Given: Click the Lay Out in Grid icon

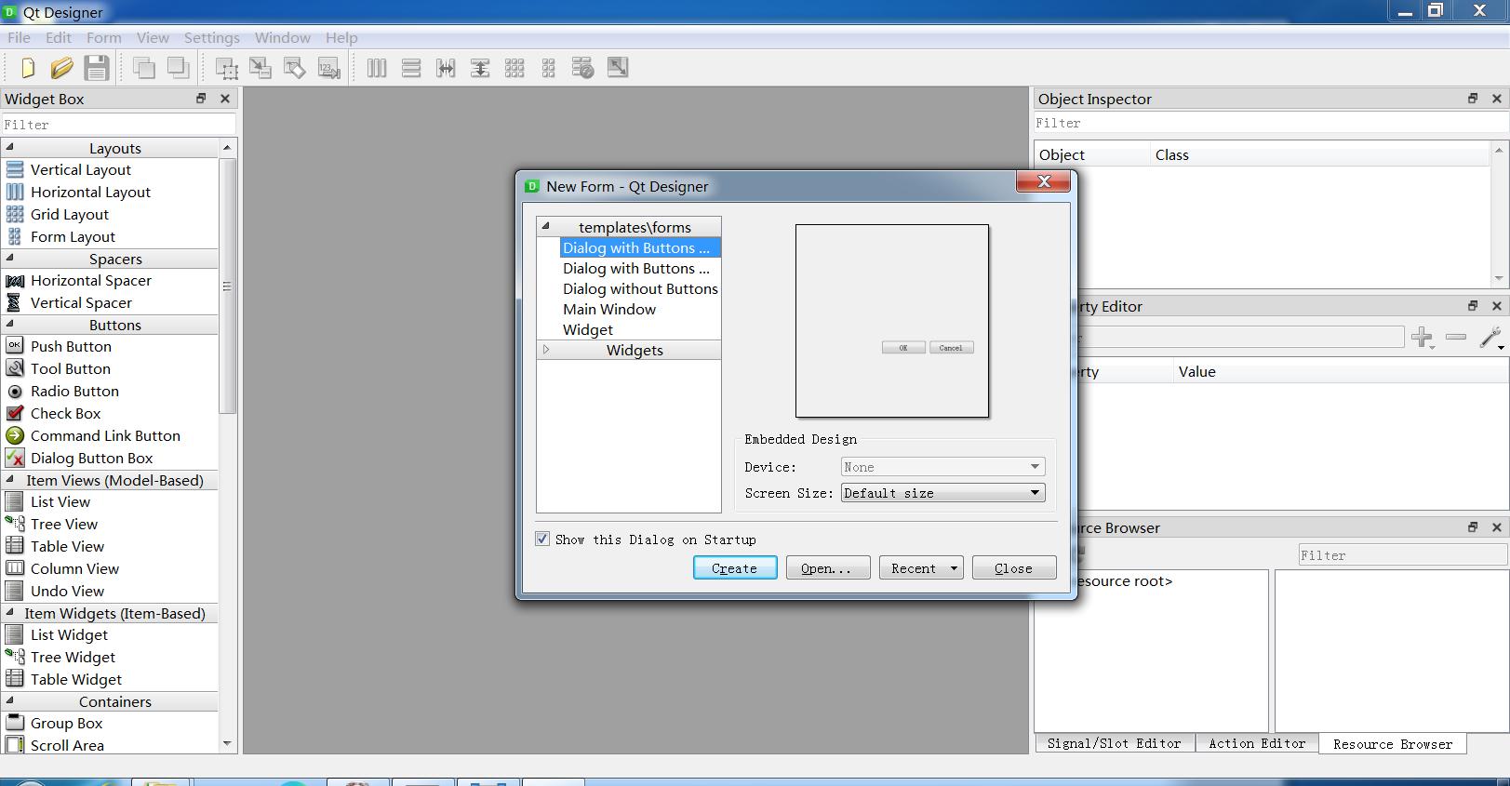Looking at the screenshot, I should (514, 68).
